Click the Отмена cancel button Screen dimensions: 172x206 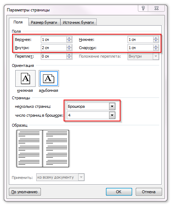149,192
